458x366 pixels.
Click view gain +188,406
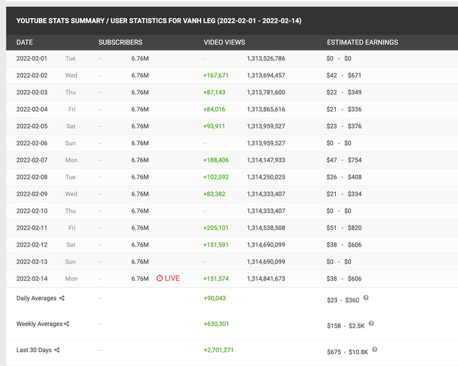[x=216, y=160]
